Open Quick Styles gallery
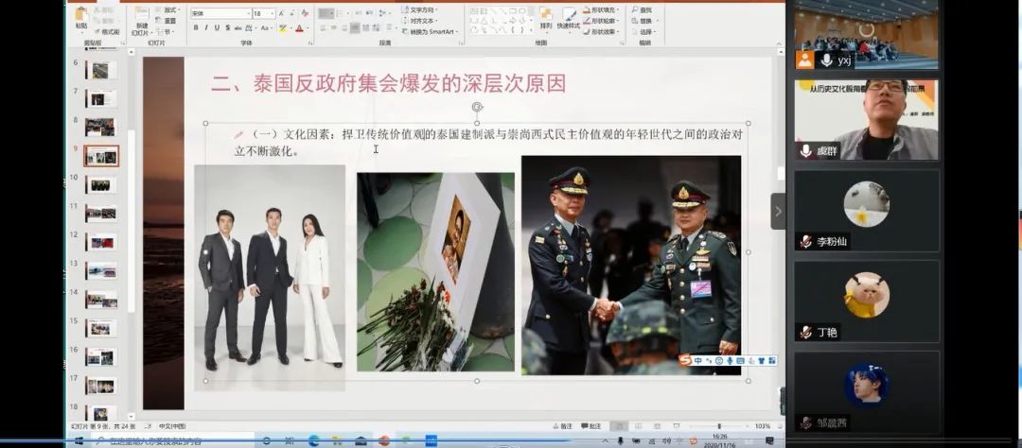Screen dimensions: 1022x448 tap(569, 17)
